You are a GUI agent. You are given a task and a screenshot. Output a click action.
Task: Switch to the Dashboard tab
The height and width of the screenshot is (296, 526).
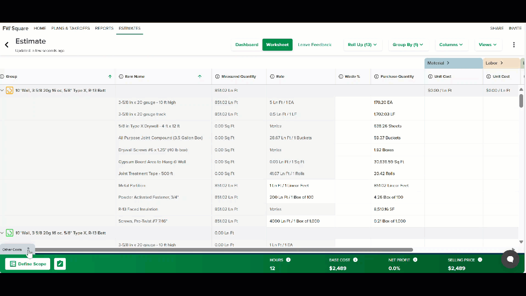pos(247,44)
